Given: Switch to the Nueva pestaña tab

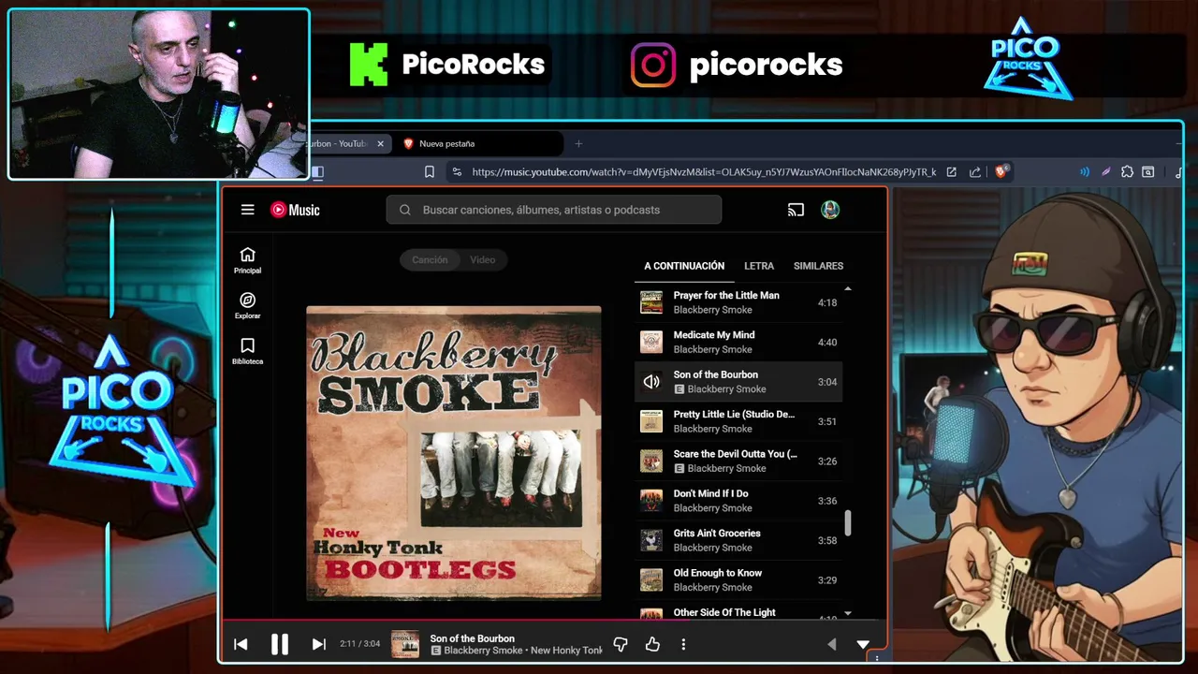Looking at the screenshot, I should 477,143.
